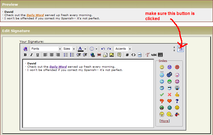The height and width of the screenshot is (135, 213).
Task: Expand the Sizes dropdown
Action: [x=69, y=49]
